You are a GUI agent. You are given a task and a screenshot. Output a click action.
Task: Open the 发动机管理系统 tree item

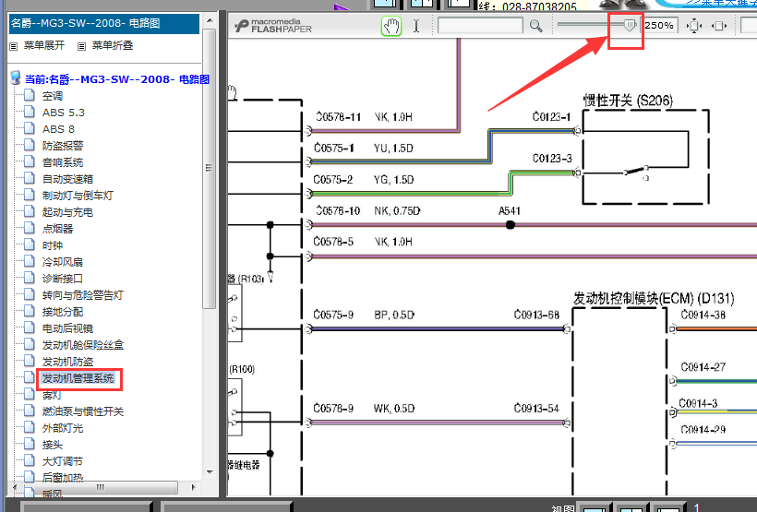coord(78,378)
